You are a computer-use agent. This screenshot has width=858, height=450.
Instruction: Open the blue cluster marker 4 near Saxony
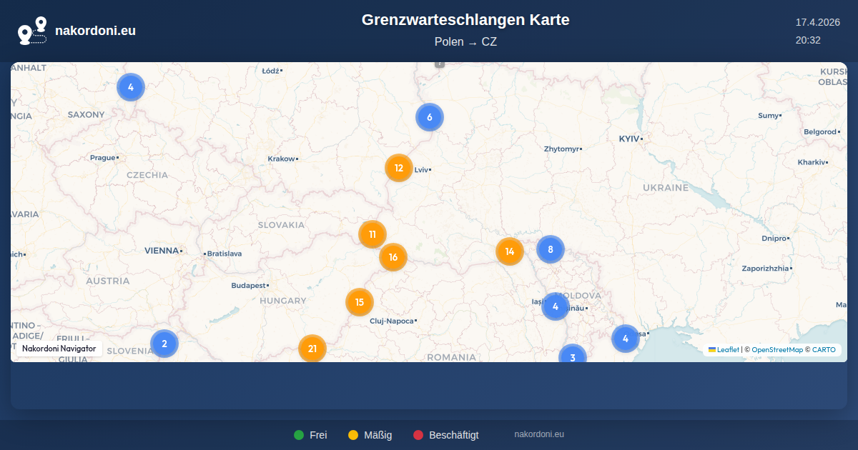[x=131, y=87]
